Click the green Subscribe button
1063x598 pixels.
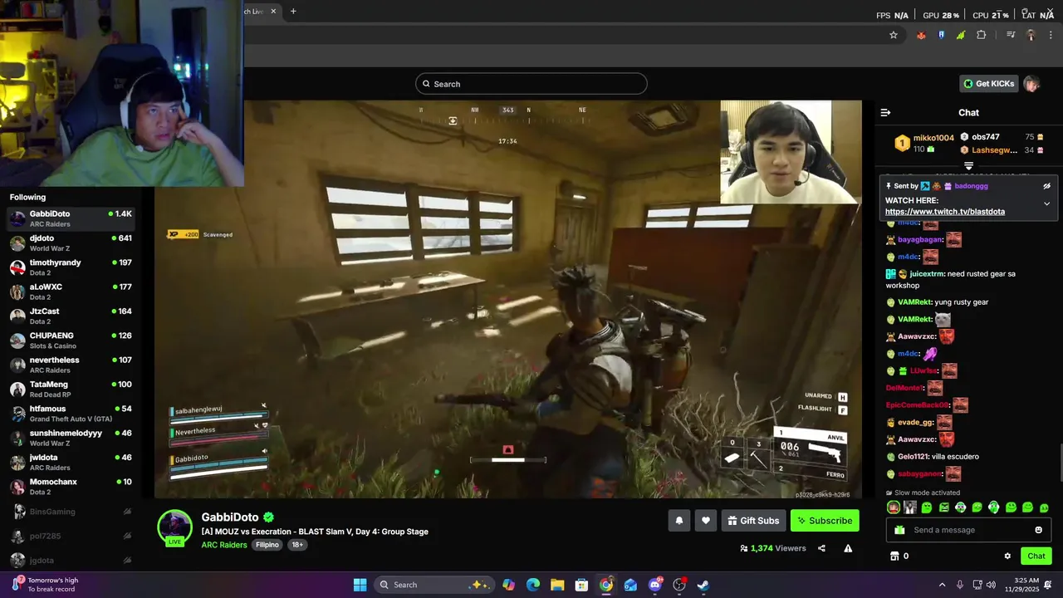coord(825,521)
